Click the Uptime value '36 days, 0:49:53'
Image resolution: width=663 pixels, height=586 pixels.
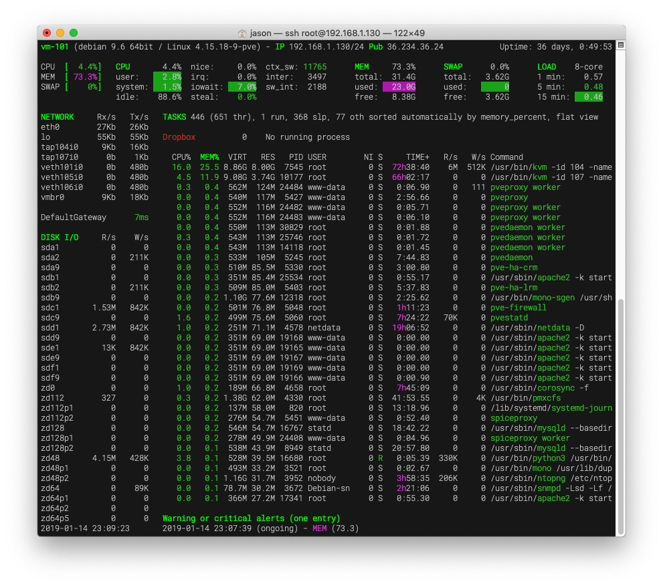click(574, 47)
